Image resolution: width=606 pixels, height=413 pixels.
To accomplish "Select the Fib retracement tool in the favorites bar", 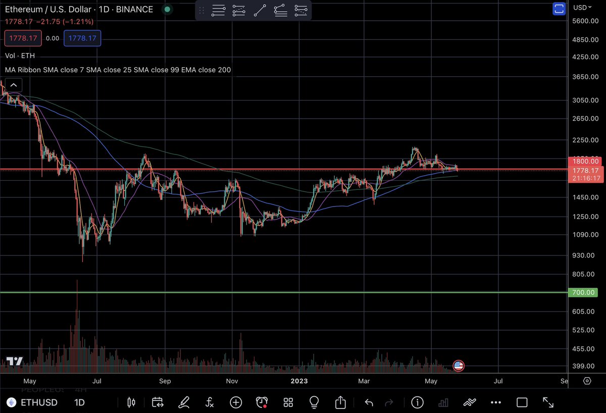I will click(x=219, y=10).
